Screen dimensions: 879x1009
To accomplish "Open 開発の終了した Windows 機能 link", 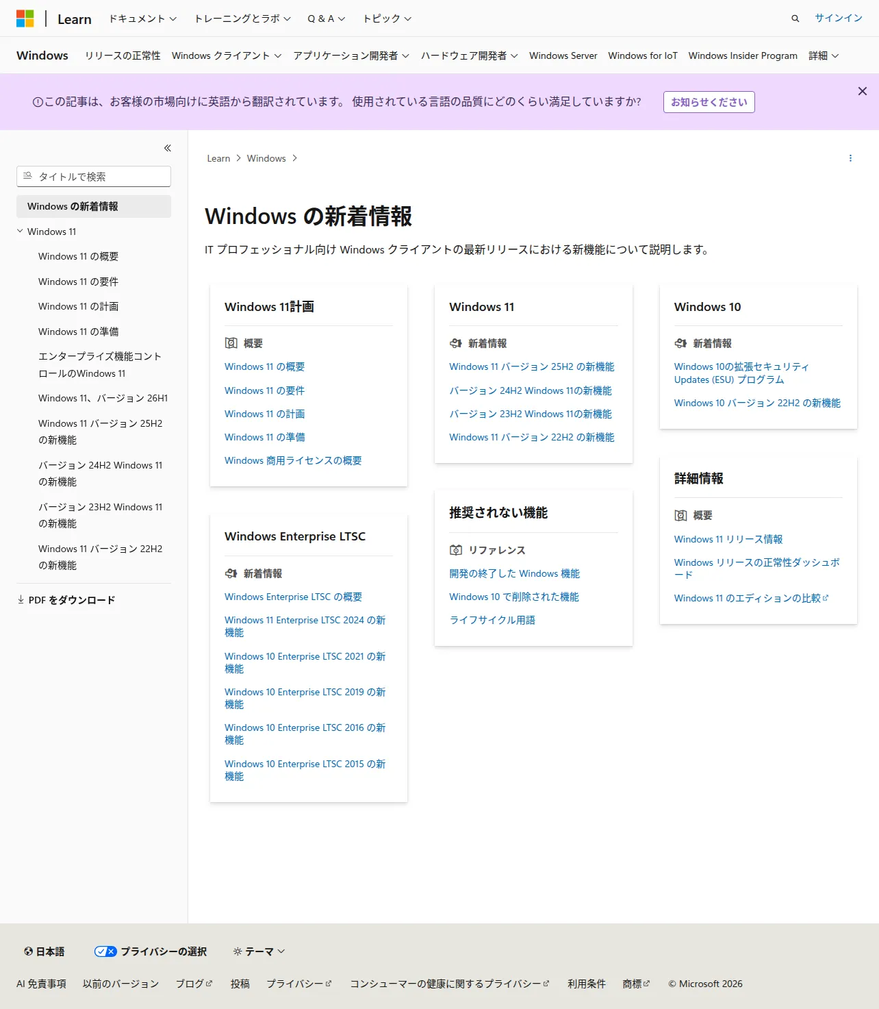I will (514, 573).
